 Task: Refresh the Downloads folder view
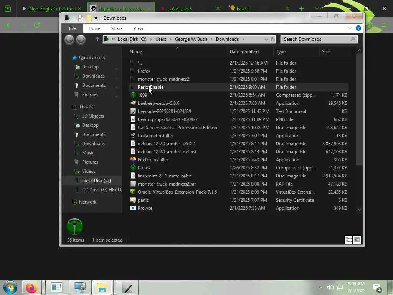pyautogui.click(x=273, y=40)
